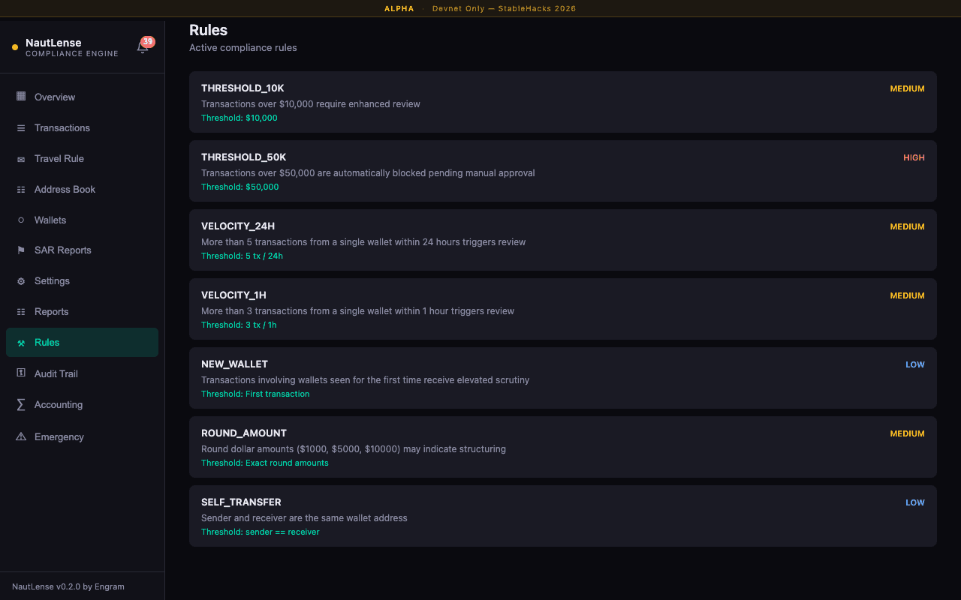Click the NautLense logo title
This screenshot has width=961, height=600.
pyautogui.click(x=53, y=43)
